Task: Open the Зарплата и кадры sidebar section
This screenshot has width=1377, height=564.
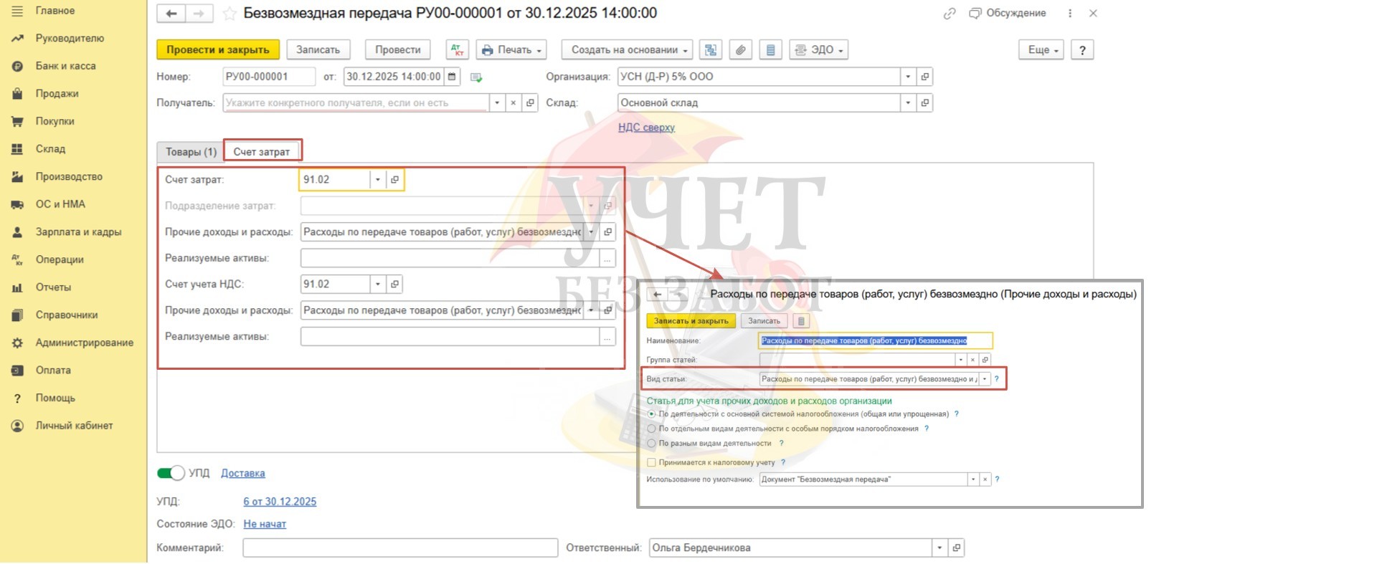Action: coord(79,232)
